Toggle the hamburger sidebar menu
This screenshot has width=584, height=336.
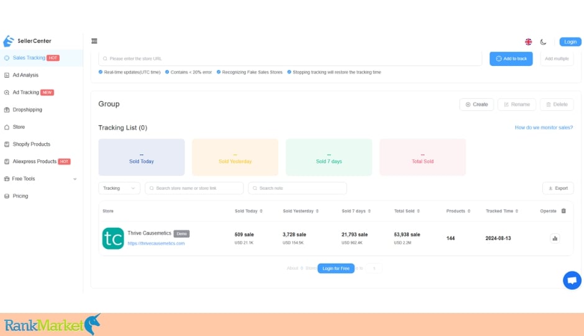click(x=94, y=41)
